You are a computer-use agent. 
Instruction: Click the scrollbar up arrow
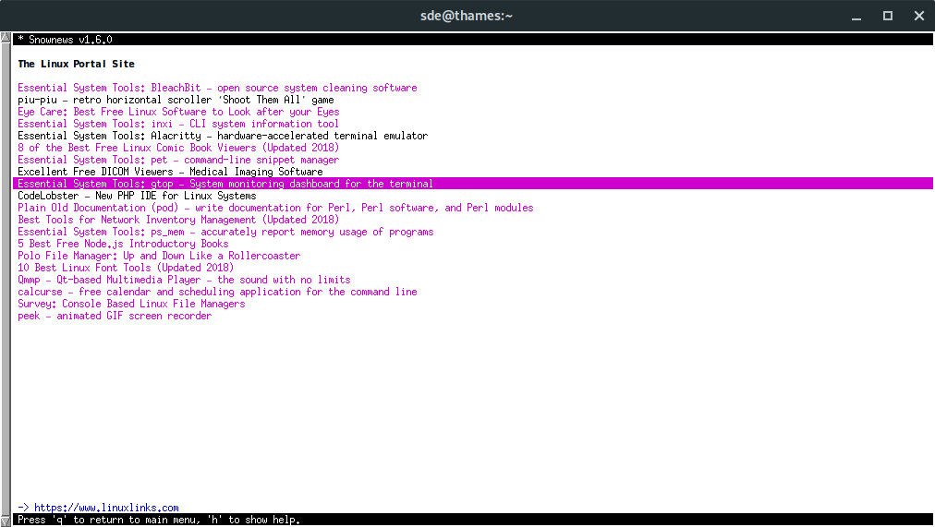[6, 38]
